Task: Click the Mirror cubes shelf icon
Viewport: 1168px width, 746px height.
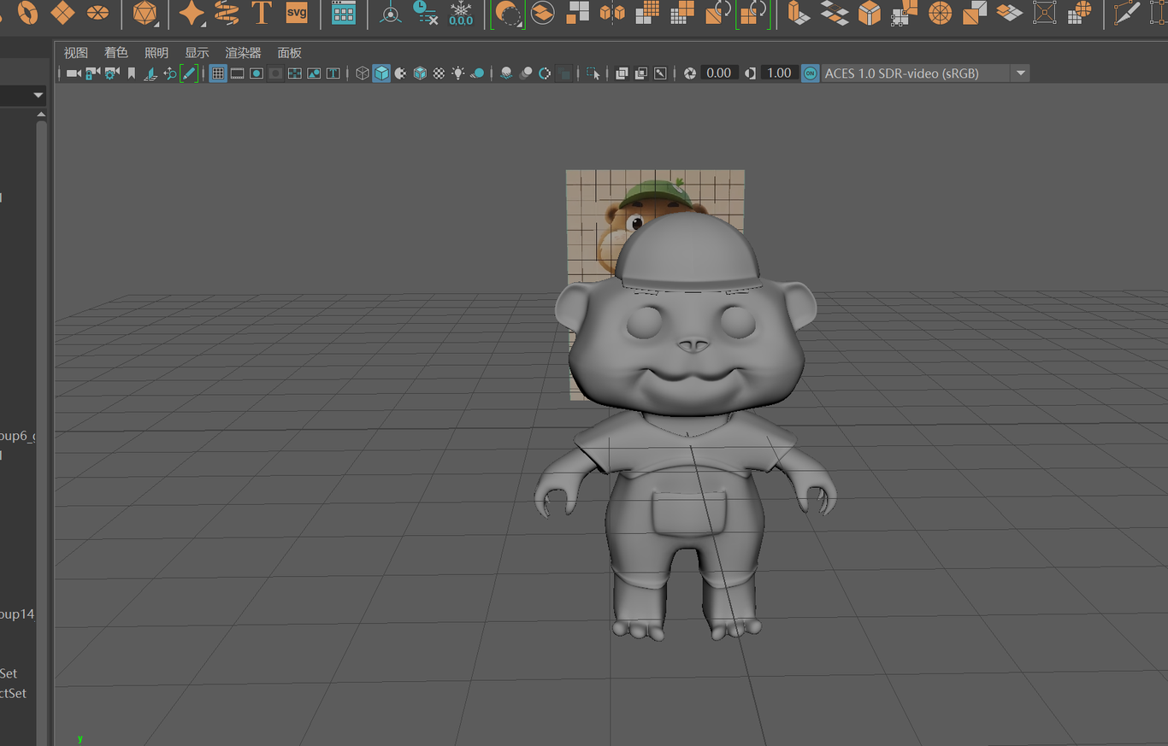Action: pyautogui.click(x=612, y=13)
